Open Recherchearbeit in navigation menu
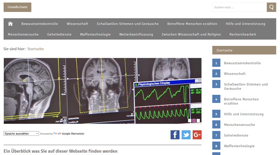The width and height of the screenshot is (280, 155). click(243, 34)
